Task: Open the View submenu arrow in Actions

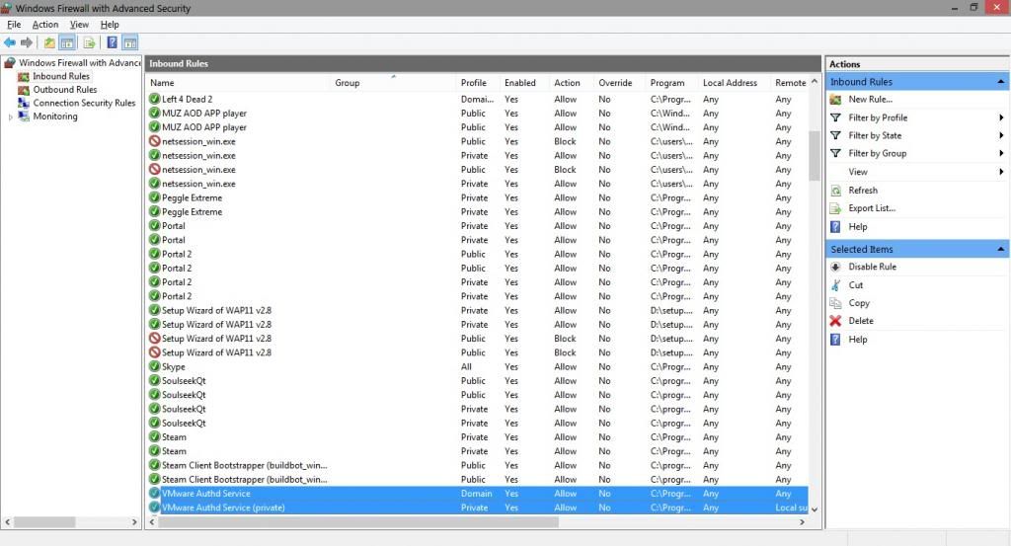Action: [x=1001, y=172]
